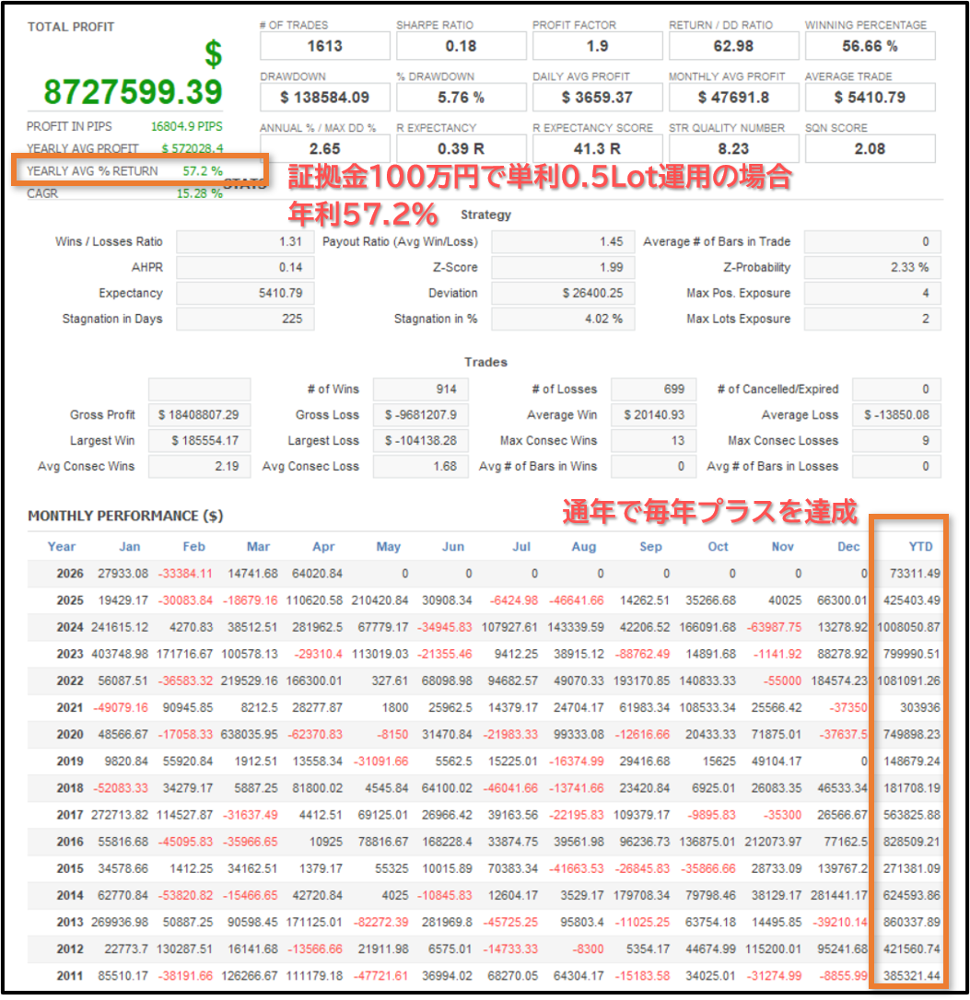Select the Monthly Avg Profit value $ 47691.8
This screenshot has width=970, height=1000.
[x=734, y=98]
